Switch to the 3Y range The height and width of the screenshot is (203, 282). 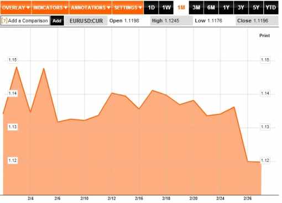click(x=241, y=8)
